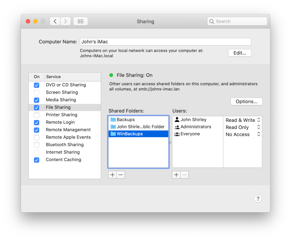291x240 pixels.
Task: Open Everyone's No Access permission dropdown
Action: (243, 135)
